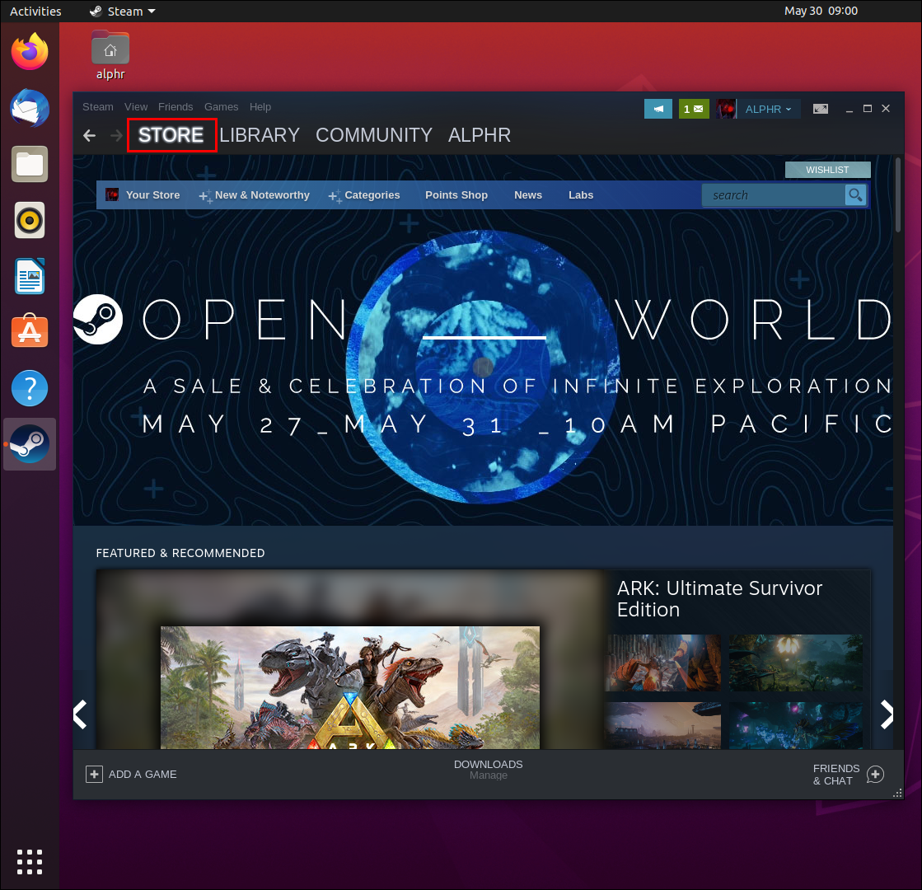The height and width of the screenshot is (890, 922).
Task: Open the ALPHR profile tab
Action: point(480,135)
